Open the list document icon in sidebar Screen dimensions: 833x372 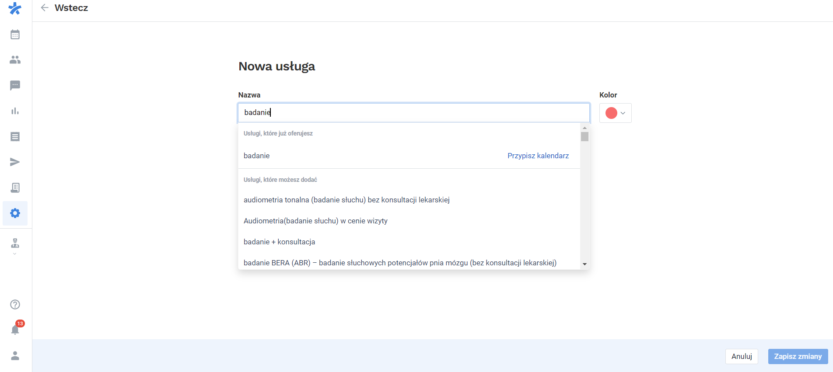(x=15, y=136)
